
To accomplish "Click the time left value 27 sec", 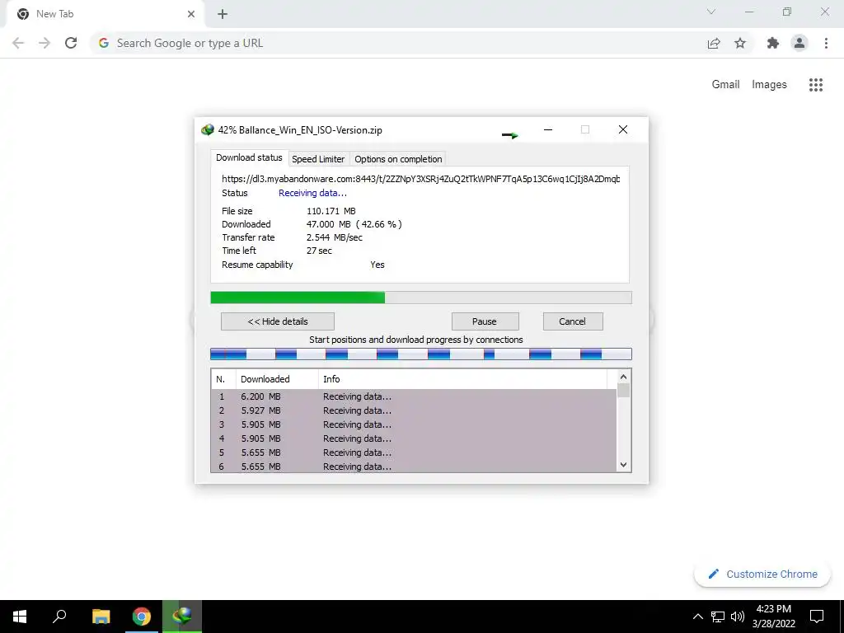I will (319, 251).
